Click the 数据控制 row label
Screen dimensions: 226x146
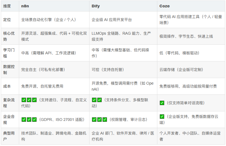[x=10, y=70]
